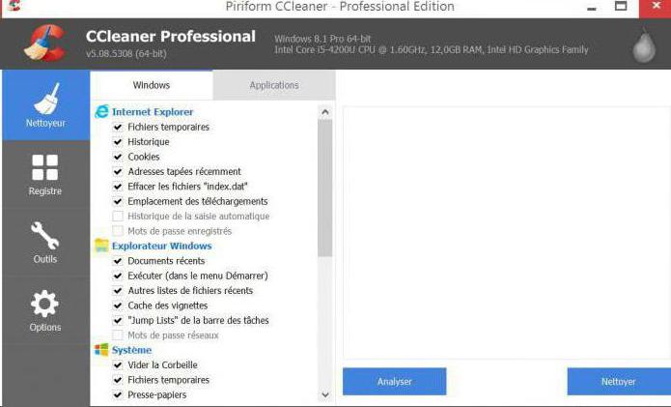This screenshot has width=671, height=407.
Task: Toggle Autres listes de fichiers récents
Action: (x=118, y=290)
